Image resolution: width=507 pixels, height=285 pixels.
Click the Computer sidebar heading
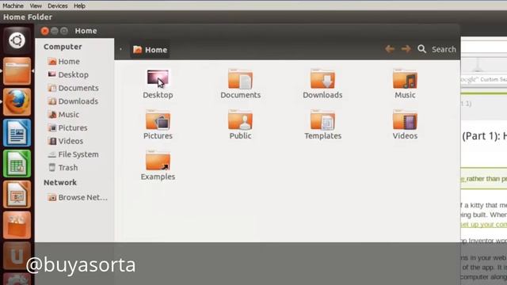[x=63, y=47]
